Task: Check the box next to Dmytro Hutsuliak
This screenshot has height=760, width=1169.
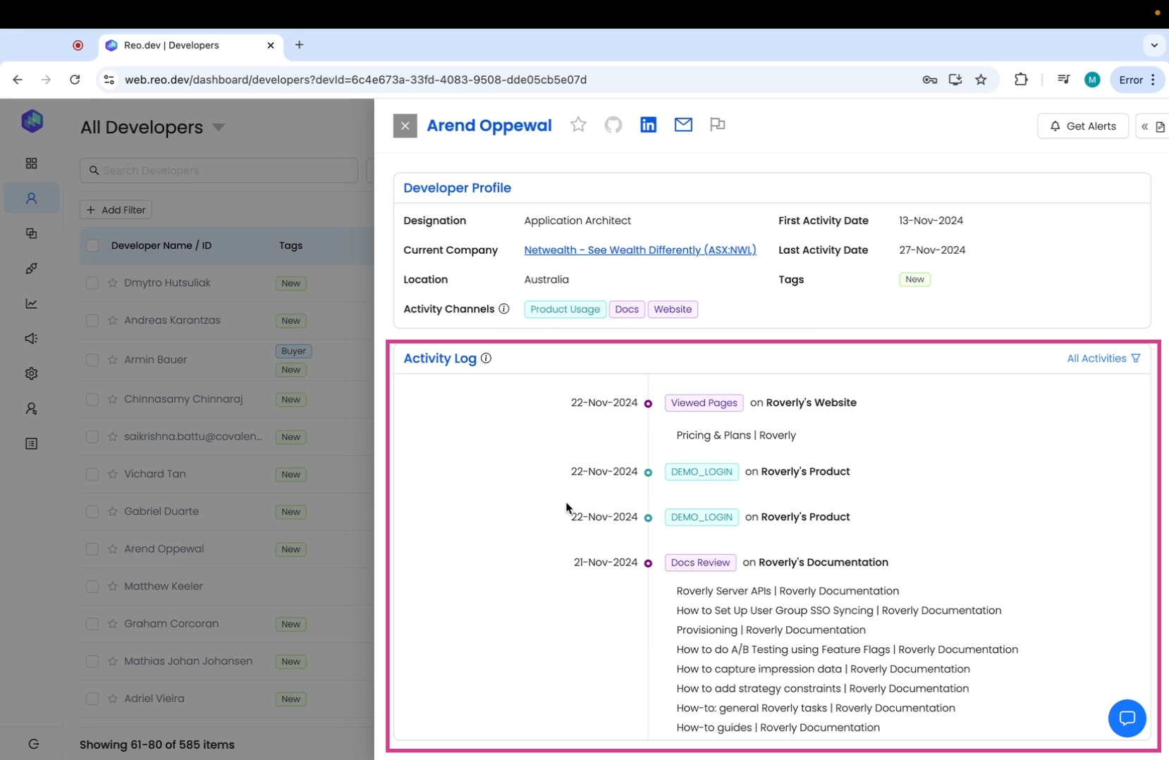Action: click(92, 283)
